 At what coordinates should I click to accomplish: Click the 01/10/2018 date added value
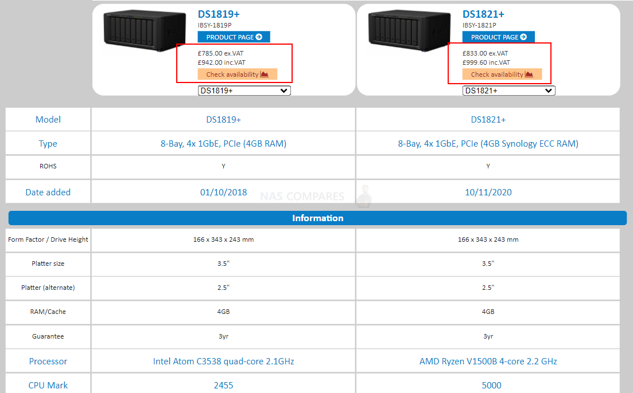tap(224, 192)
